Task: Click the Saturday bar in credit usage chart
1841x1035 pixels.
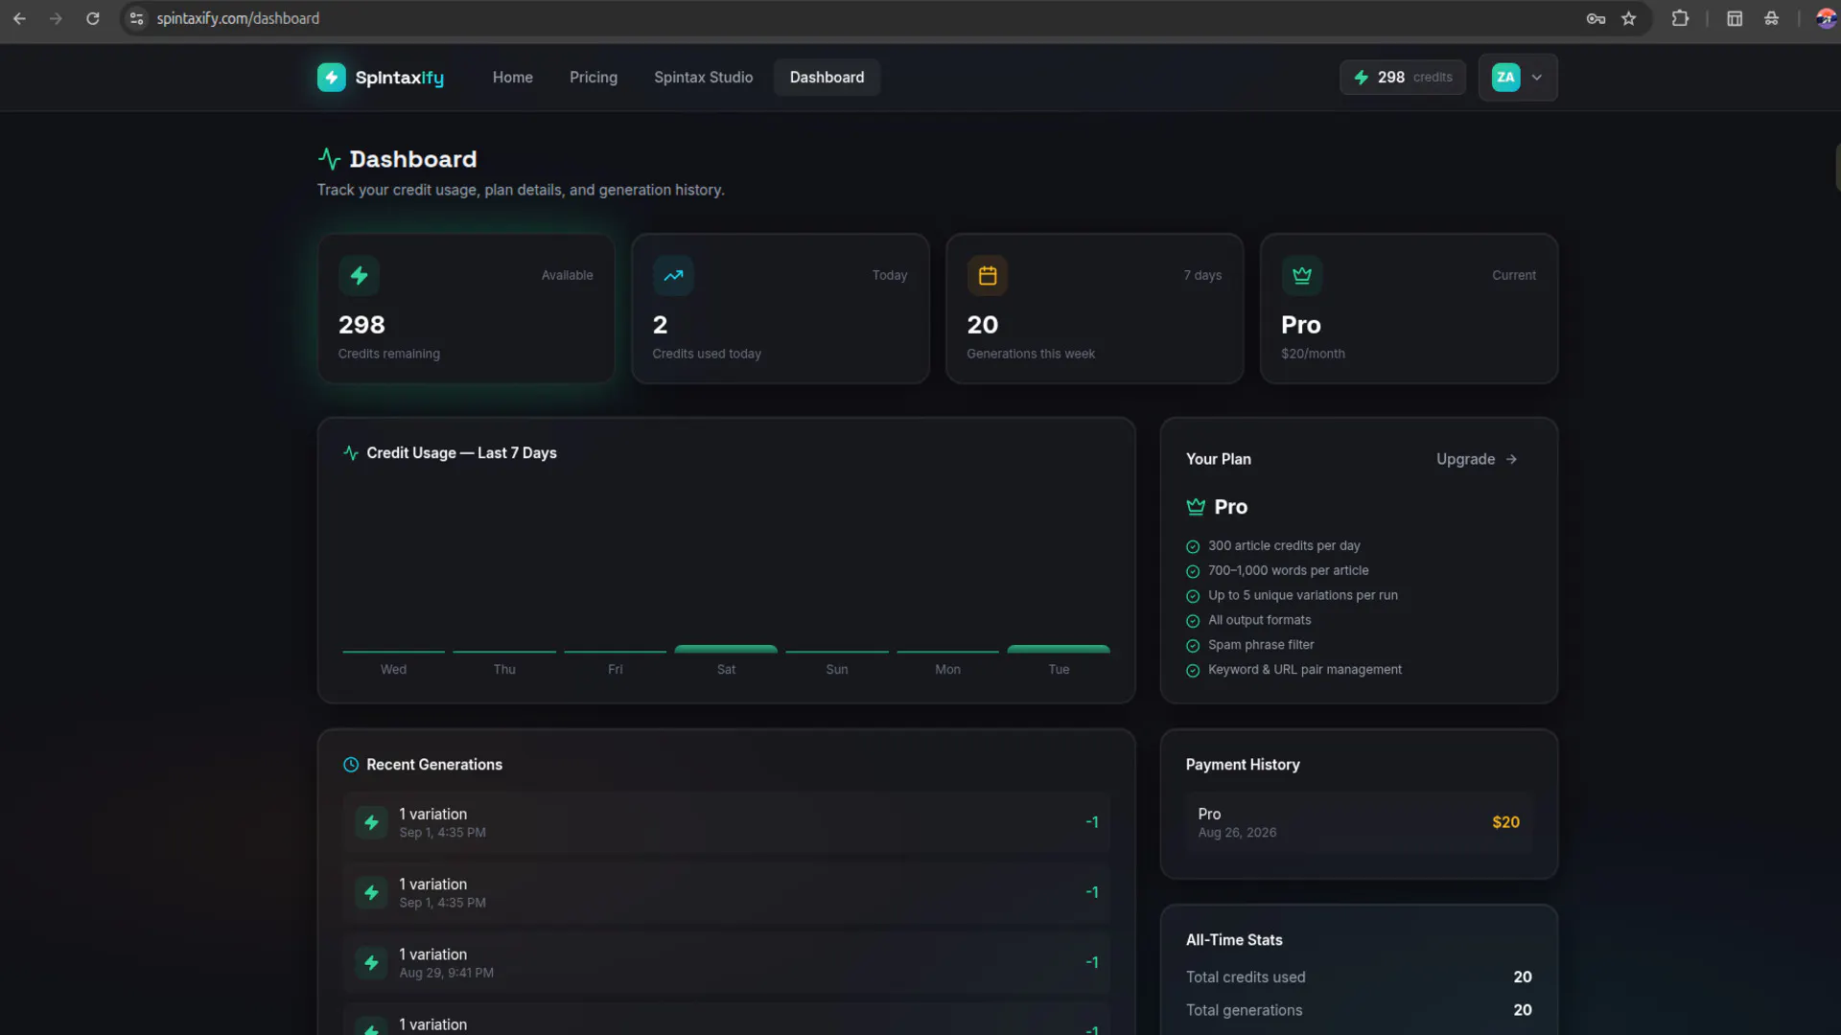Action: click(726, 649)
